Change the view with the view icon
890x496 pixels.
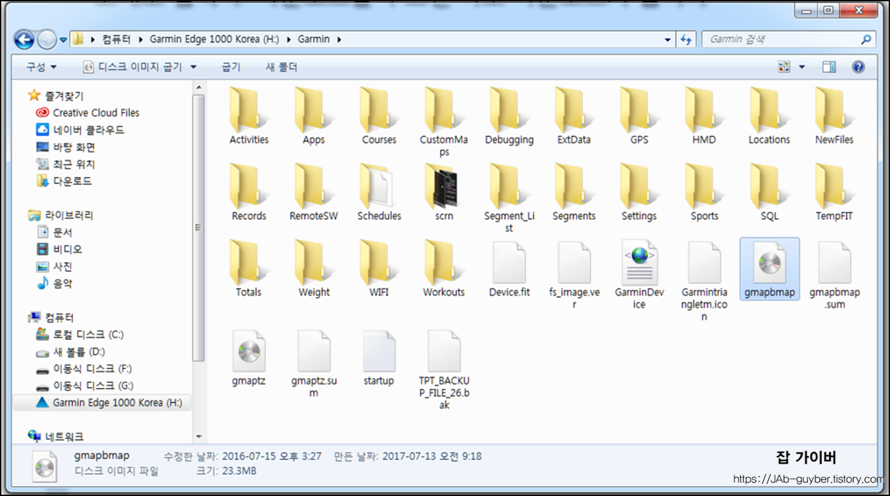pyautogui.click(x=784, y=67)
